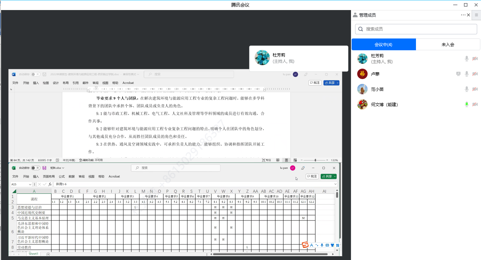Image resolution: width=481 pixels, height=260 pixels.
Task: Open the three-dot more options in 管理成员 panel
Action: pyautogui.click(x=463, y=15)
